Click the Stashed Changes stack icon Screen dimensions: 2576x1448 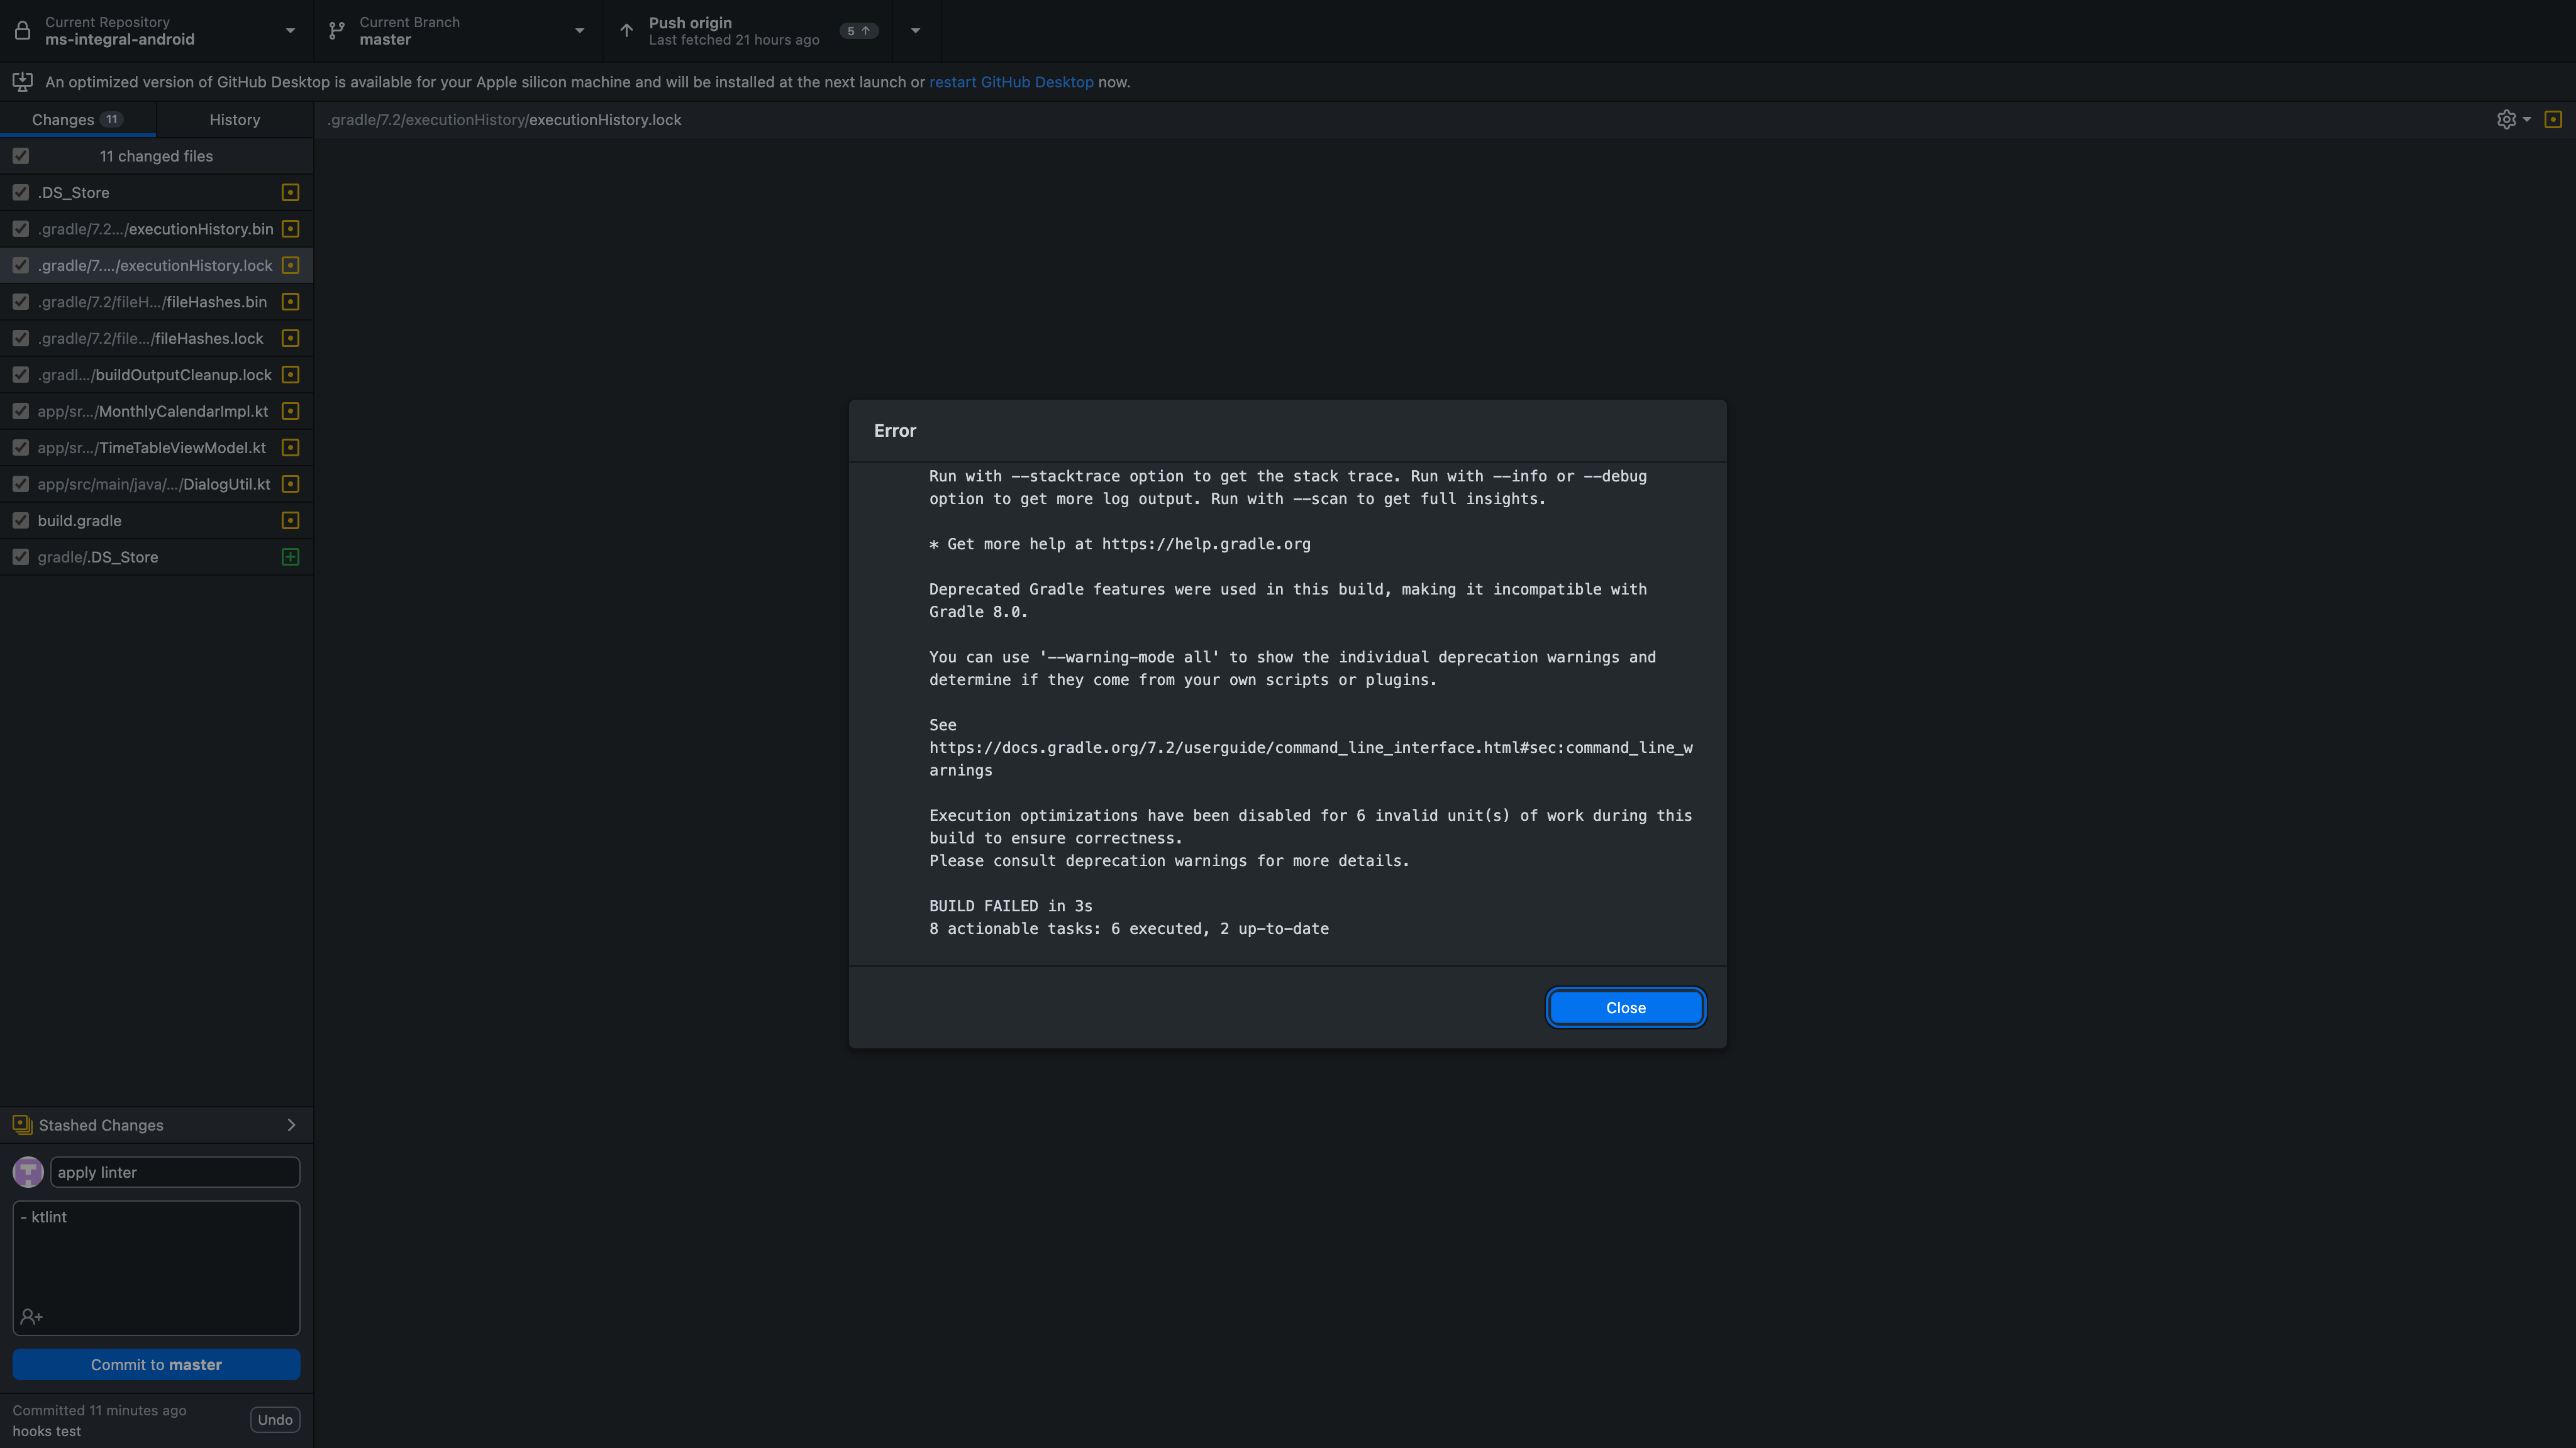coord(22,1124)
